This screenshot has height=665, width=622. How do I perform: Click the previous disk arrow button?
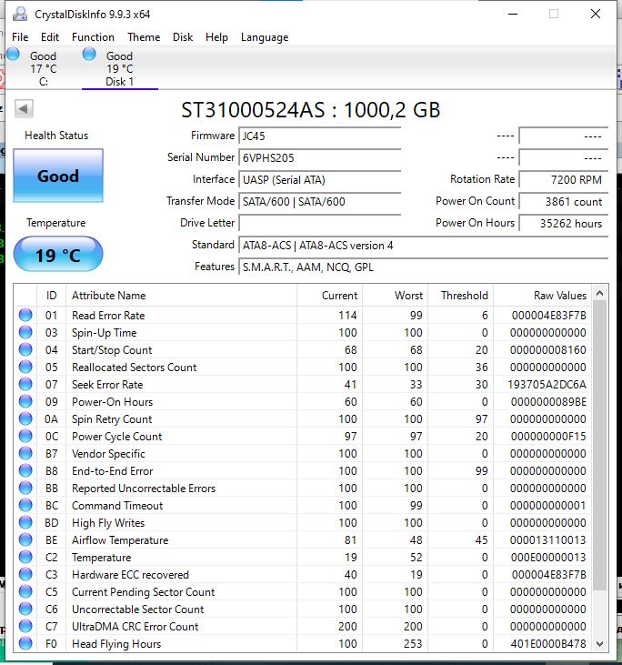click(24, 109)
